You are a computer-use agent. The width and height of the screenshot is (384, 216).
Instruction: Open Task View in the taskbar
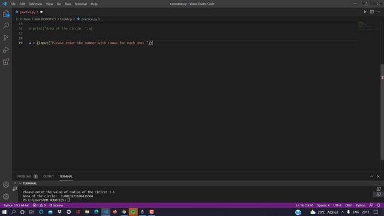click(x=32, y=212)
